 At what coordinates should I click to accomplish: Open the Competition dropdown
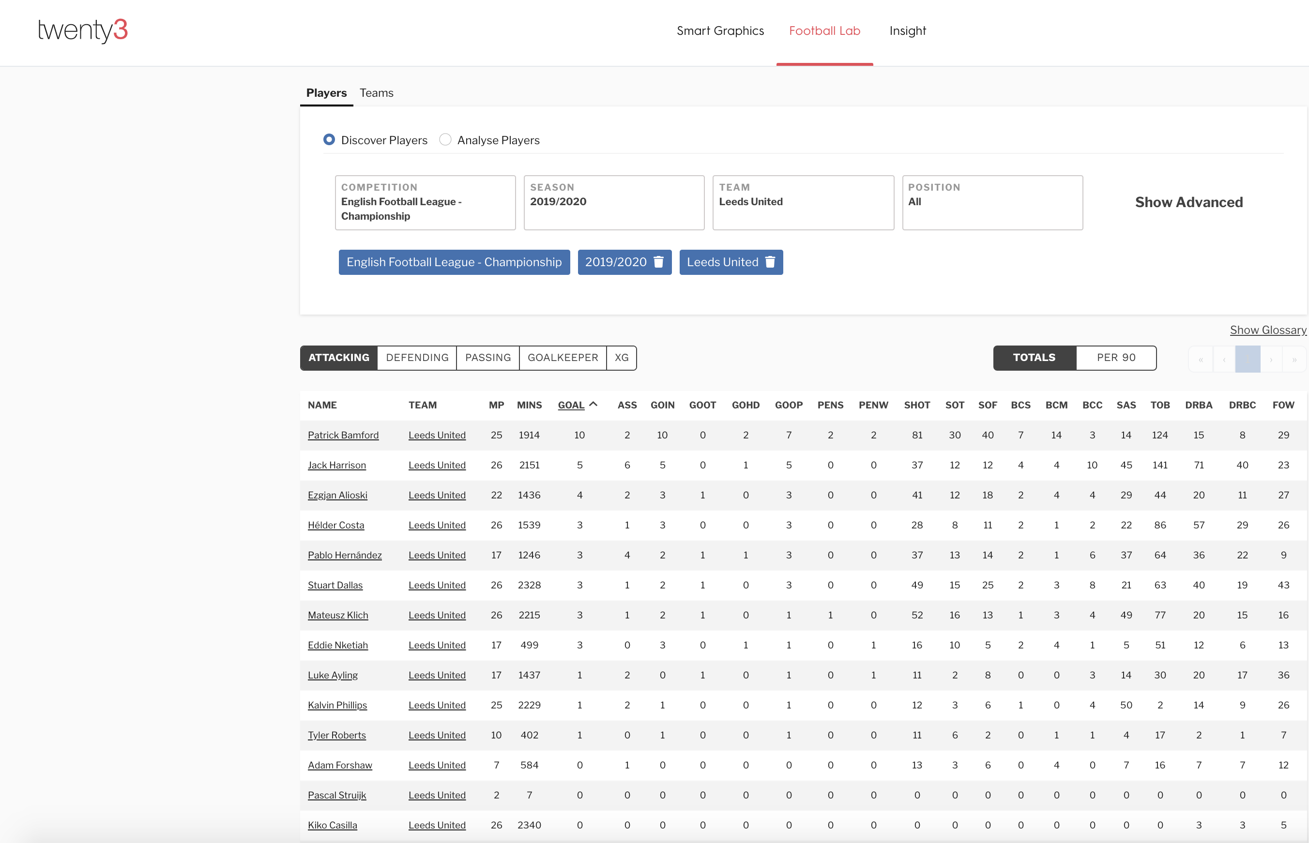[426, 203]
